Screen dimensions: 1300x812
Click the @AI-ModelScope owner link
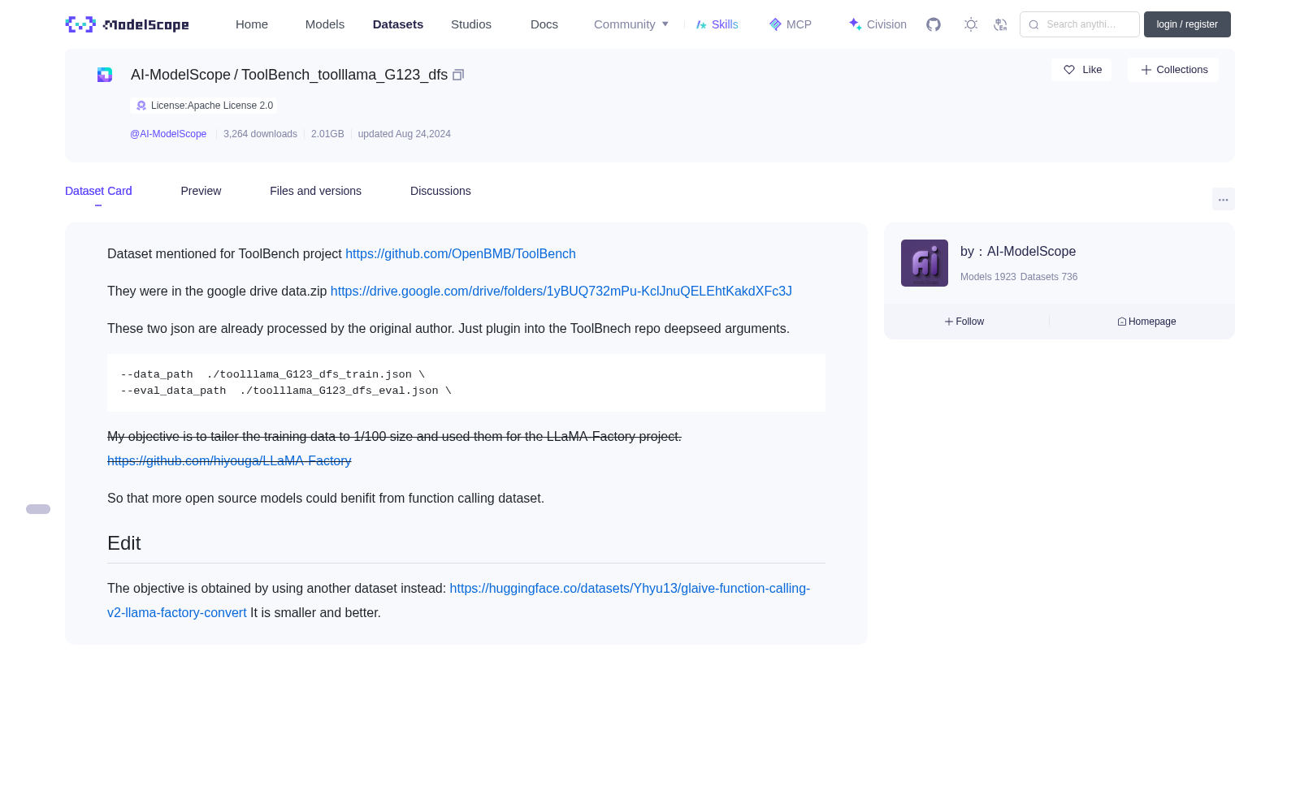[x=168, y=134]
